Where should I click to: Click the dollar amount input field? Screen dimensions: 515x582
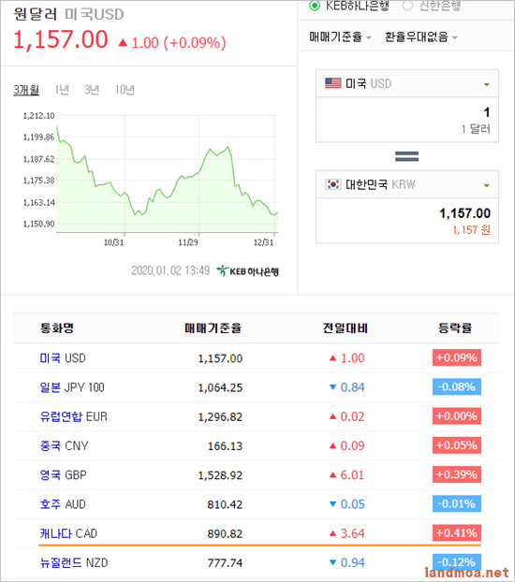click(x=407, y=120)
